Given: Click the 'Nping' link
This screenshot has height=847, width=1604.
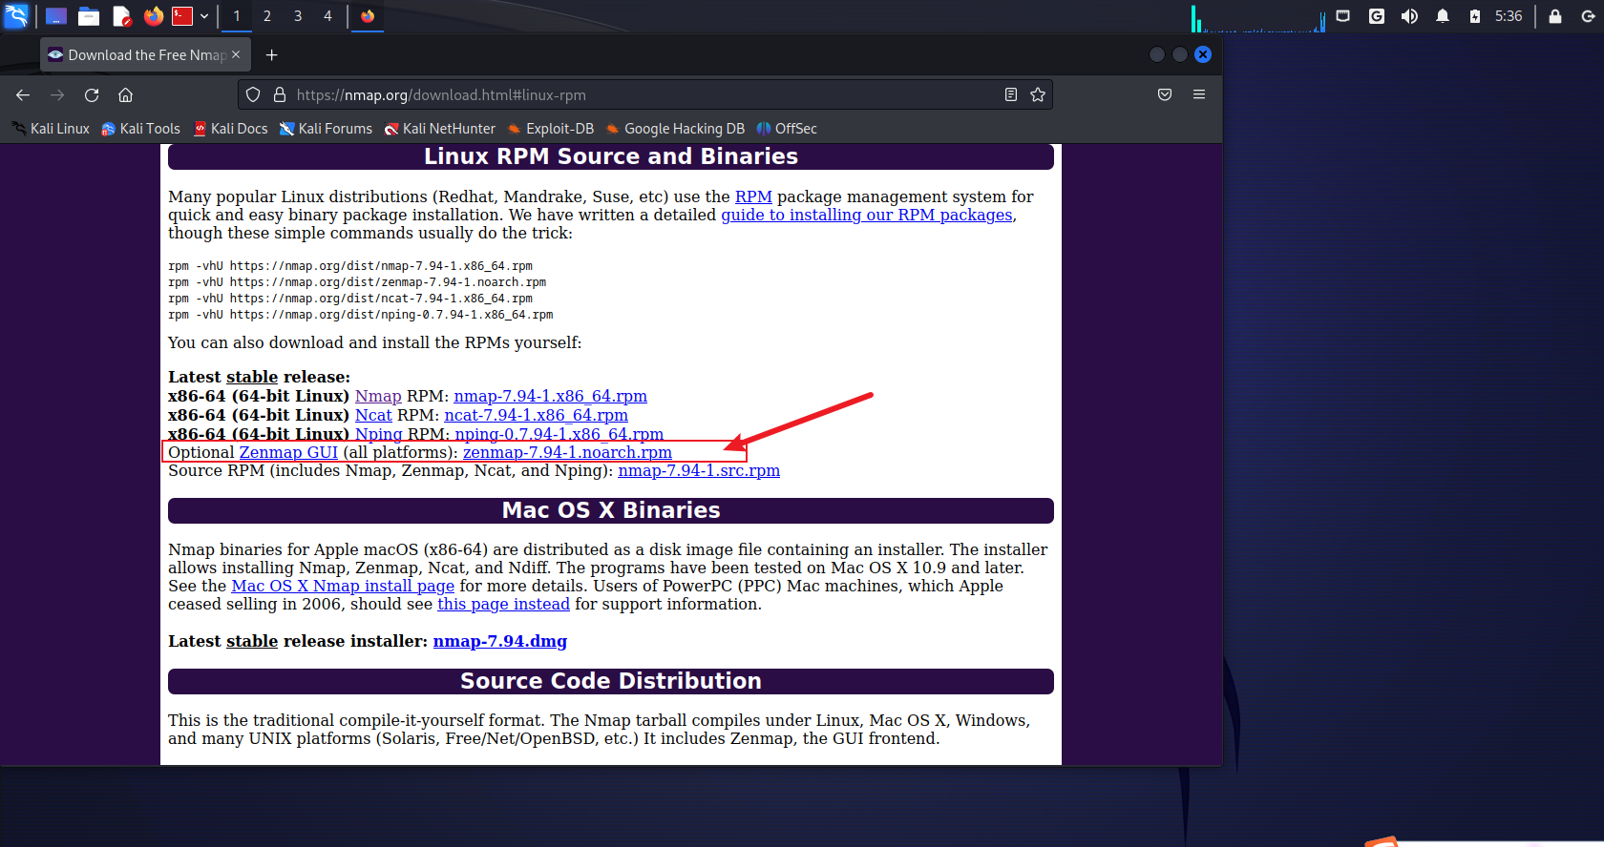Looking at the screenshot, I should [379, 434].
